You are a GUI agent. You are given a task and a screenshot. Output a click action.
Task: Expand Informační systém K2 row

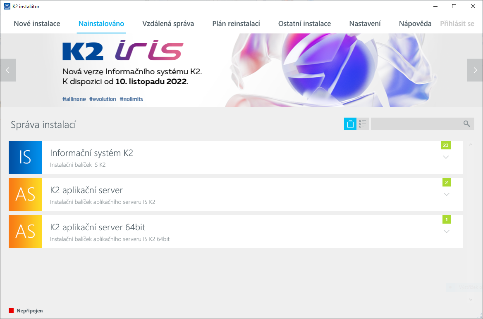(x=446, y=157)
